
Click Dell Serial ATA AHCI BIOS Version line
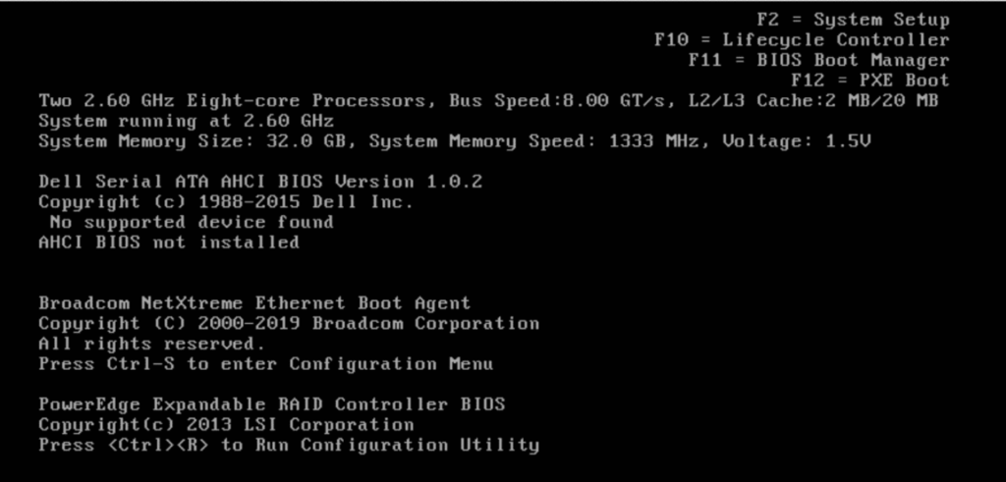coord(260,182)
